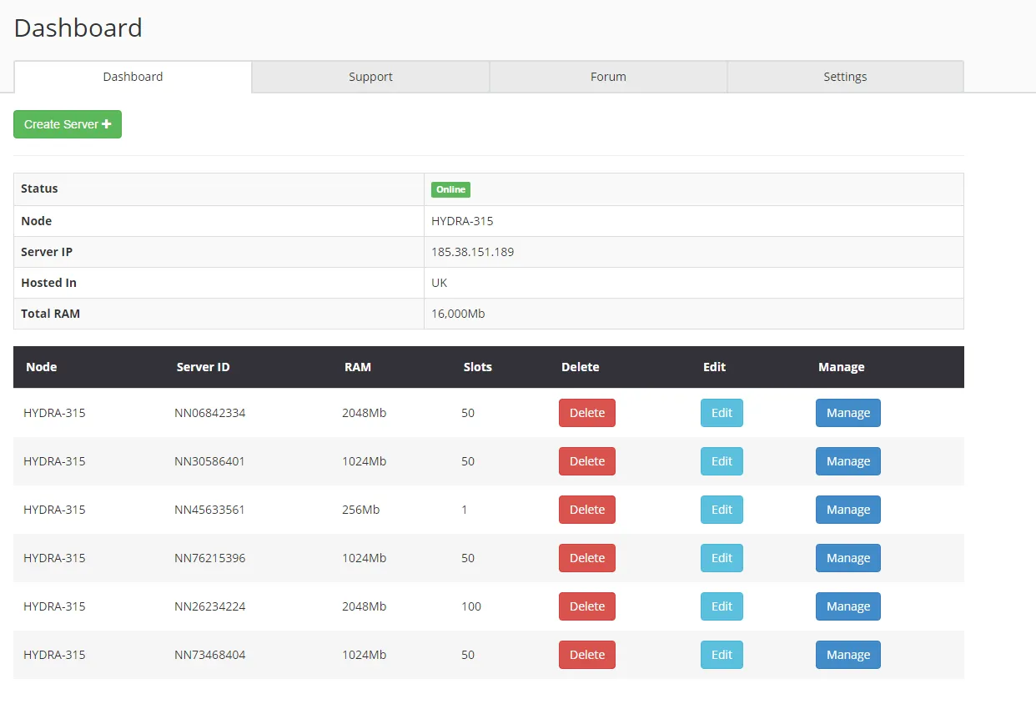The height and width of the screenshot is (704, 1036).
Task: Delete server NN76215396
Action: [x=587, y=558]
